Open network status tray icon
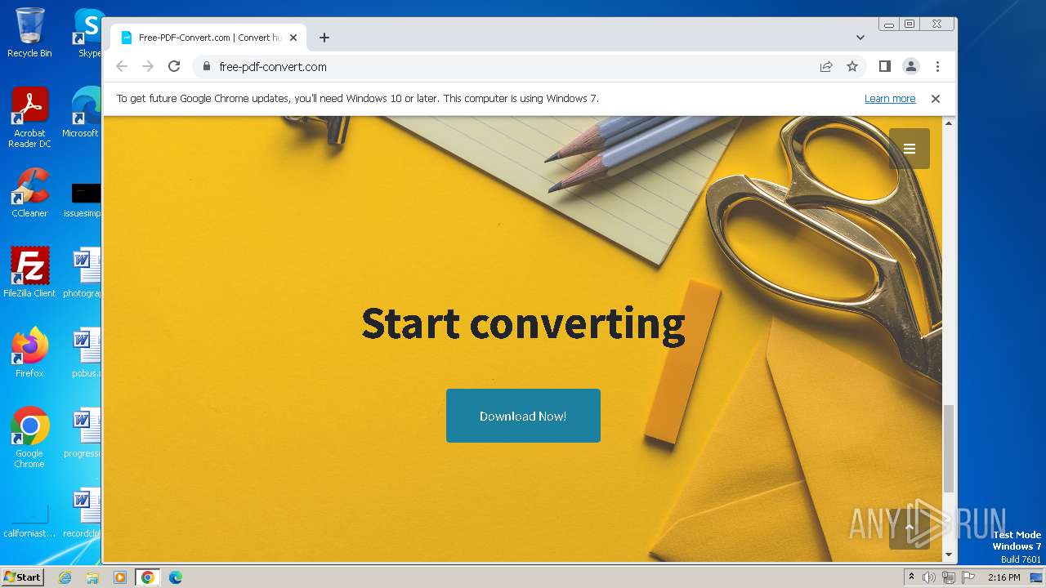This screenshot has width=1046, height=588. click(949, 577)
